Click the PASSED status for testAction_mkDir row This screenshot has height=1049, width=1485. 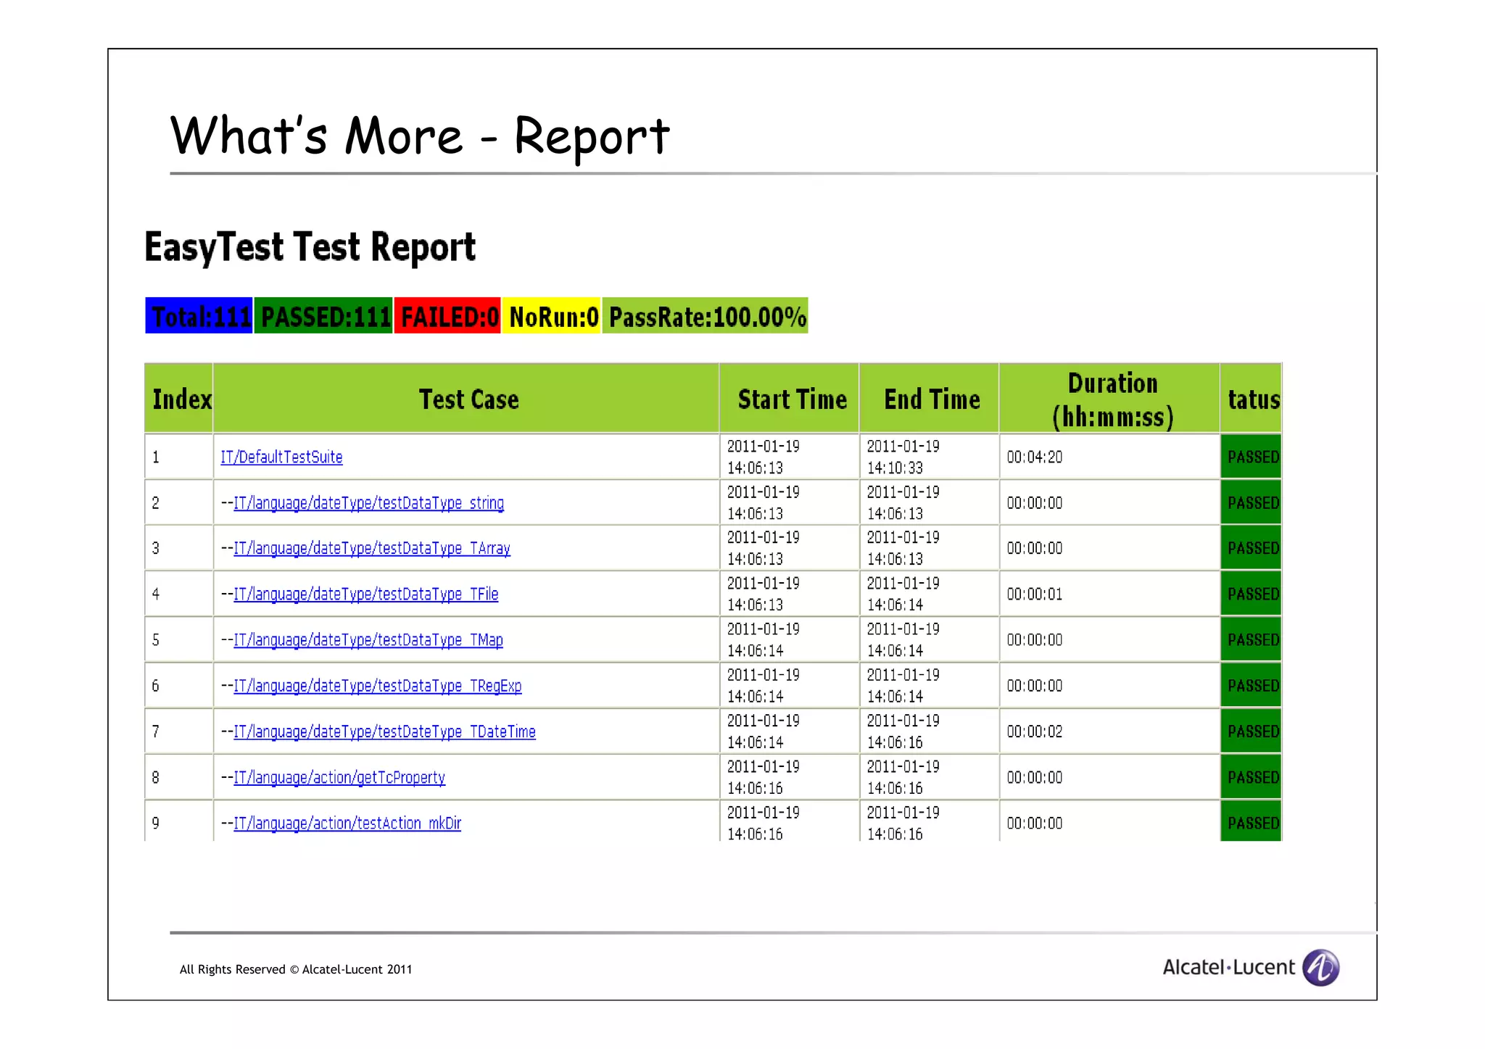pos(1252,821)
